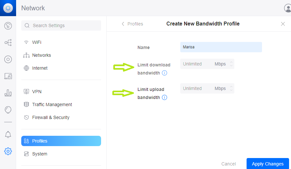Open the settings gear icon

pyautogui.click(x=8, y=151)
